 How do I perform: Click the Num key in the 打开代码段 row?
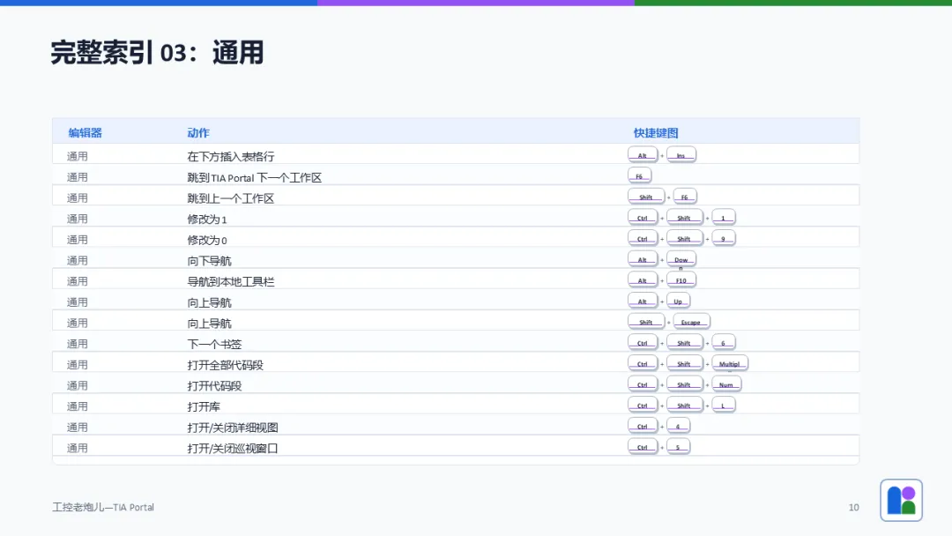pos(726,384)
